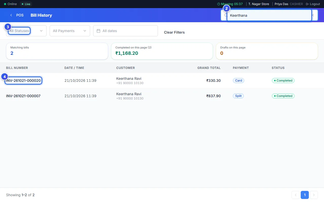Click the ₹330.30 grand total amount
The image size is (324, 202).
pos(214,81)
